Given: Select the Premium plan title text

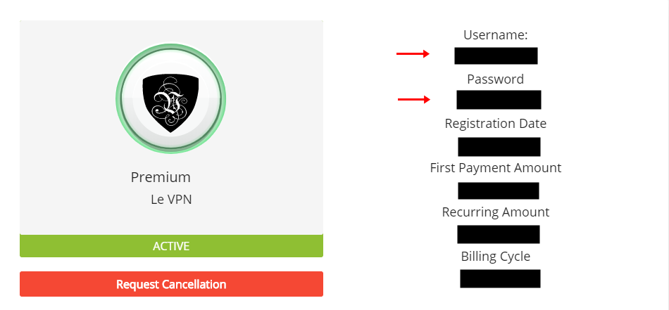Looking at the screenshot, I should 161,177.
